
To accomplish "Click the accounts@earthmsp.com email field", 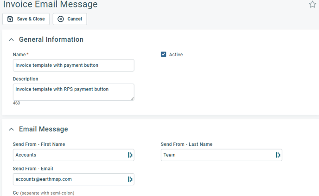I will 70,179.
